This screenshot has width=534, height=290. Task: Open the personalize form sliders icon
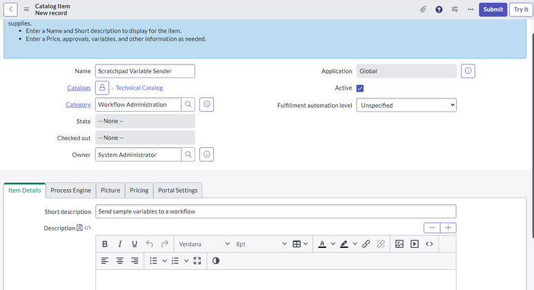coord(455,9)
